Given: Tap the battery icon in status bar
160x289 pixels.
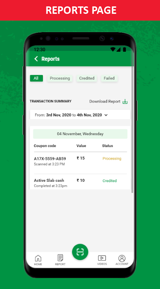Looking at the screenshot, I should (125, 49).
